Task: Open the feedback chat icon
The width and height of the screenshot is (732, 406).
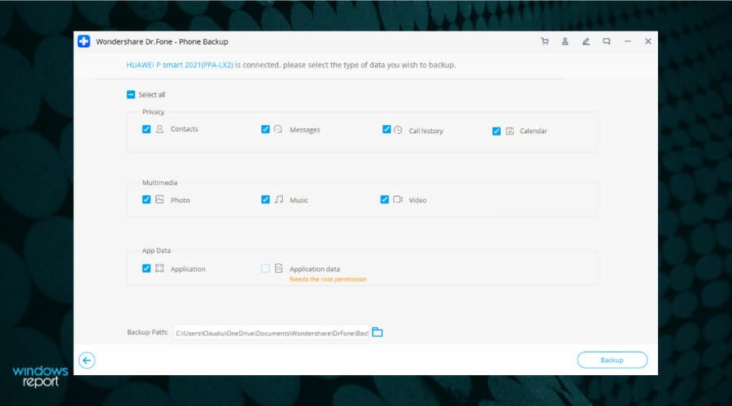Action: point(607,41)
